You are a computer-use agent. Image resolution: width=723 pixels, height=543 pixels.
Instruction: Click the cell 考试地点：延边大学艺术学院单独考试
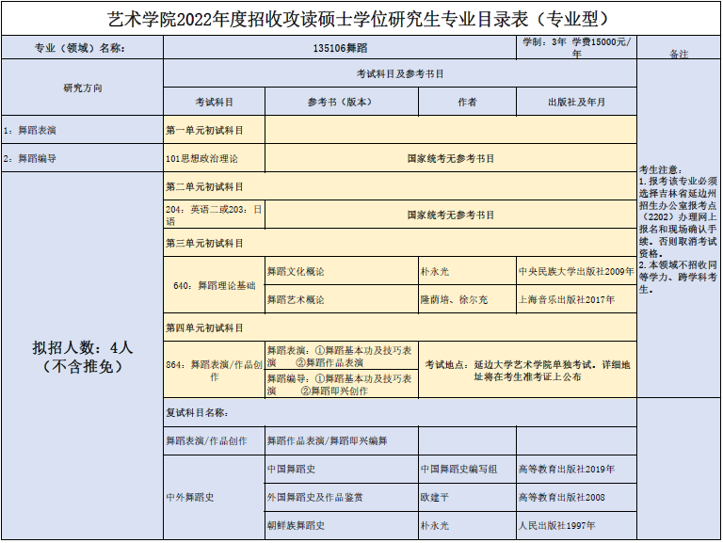click(x=527, y=370)
